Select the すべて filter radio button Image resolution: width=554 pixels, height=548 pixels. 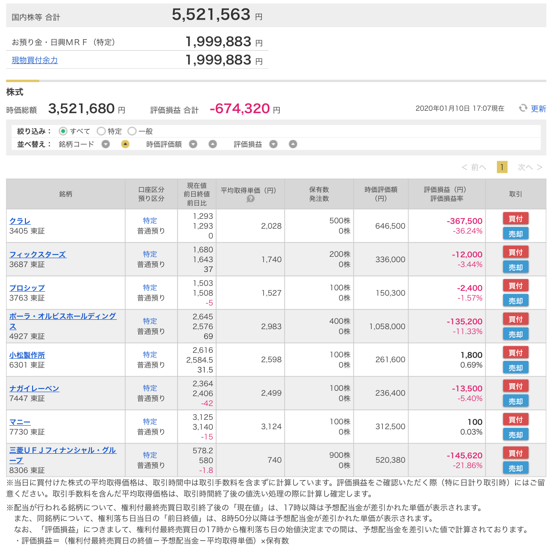click(x=63, y=131)
